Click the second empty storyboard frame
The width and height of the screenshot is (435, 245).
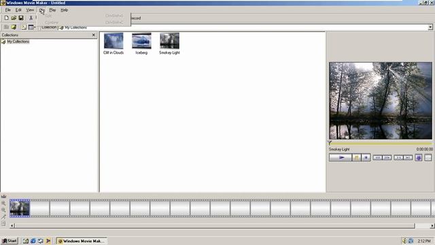[60, 208]
